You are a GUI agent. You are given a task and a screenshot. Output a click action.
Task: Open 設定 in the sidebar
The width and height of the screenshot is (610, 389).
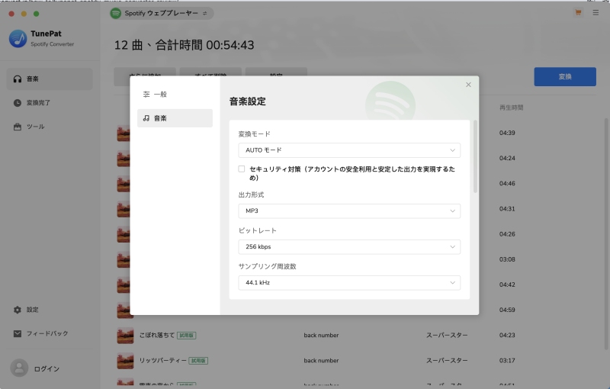[x=50, y=310]
